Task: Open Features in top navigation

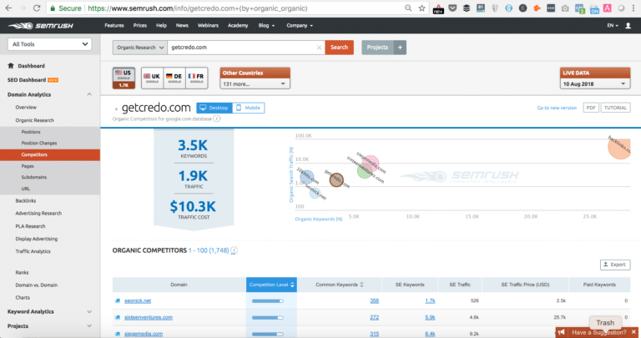Action: 114,25
